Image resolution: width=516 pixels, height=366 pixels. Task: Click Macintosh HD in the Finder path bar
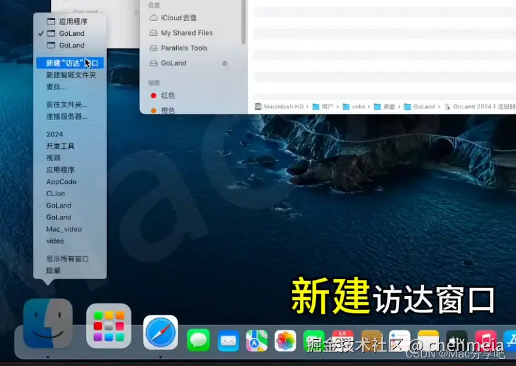(x=279, y=106)
